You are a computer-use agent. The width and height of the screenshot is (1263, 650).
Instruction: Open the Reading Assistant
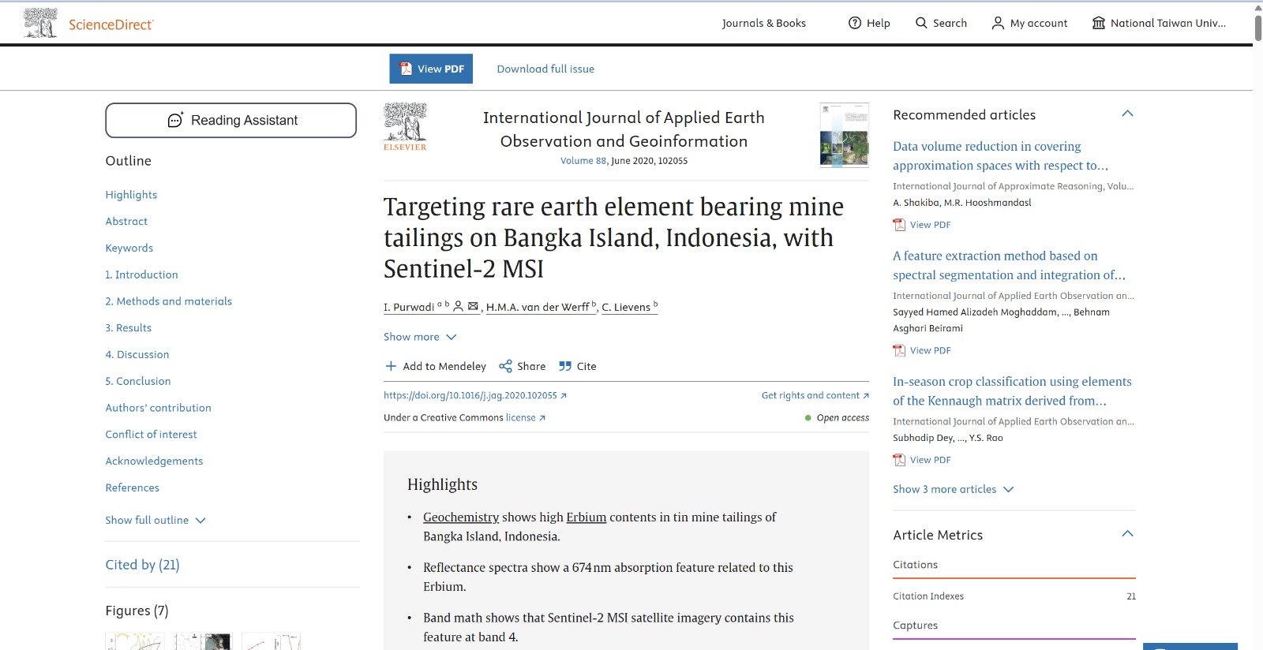pos(230,120)
